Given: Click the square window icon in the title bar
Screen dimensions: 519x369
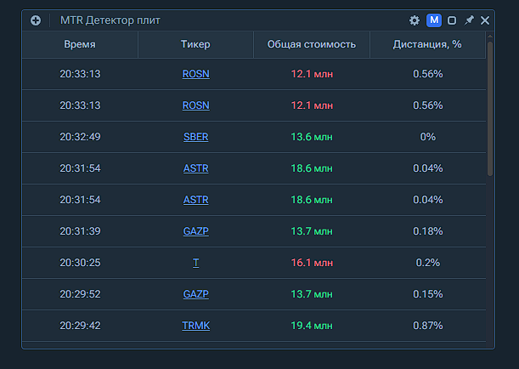Looking at the screenshot, I should (x=452, y=20).
